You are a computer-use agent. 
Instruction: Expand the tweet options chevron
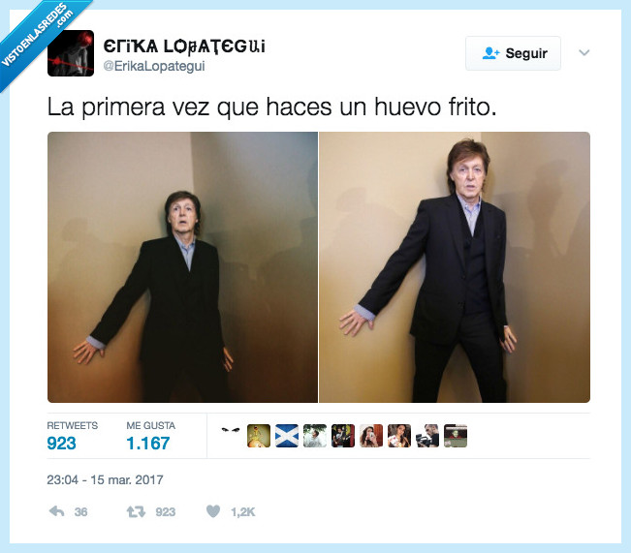pyautogui.click(x=584, y=52)
